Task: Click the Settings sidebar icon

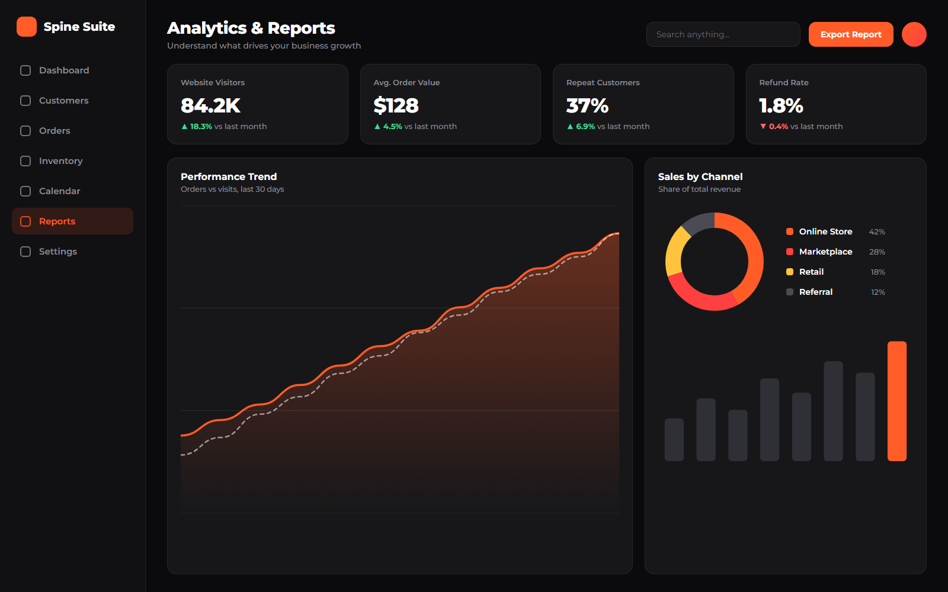Action: [x=25, y=252]
